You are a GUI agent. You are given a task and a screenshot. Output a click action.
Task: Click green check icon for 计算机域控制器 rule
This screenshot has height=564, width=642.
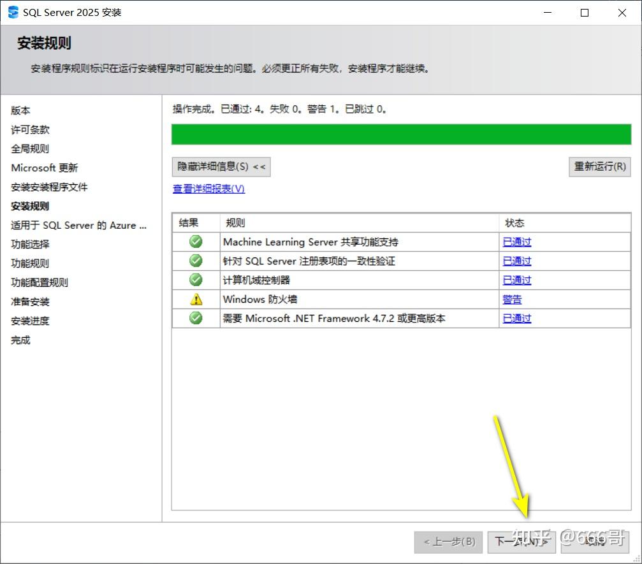[196, 280]
